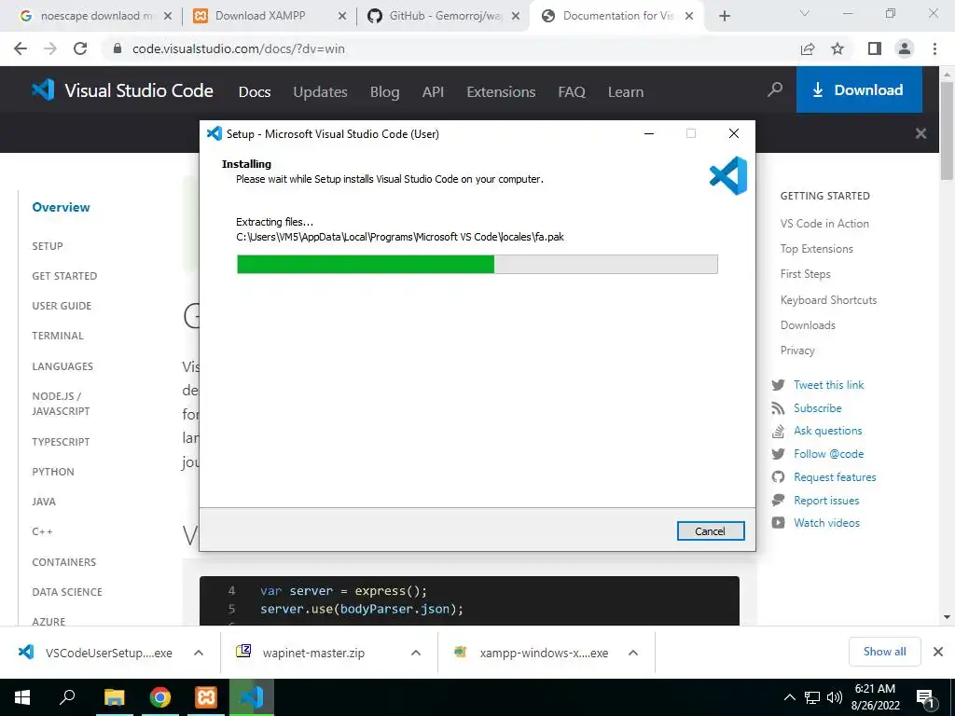The image size is (955, 716).
Task: Open the Chrome three-dot menu
Action: 934,48
